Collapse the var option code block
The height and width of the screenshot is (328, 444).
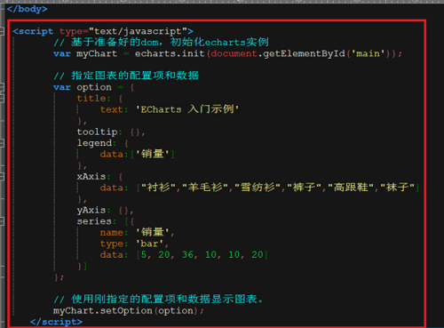[2, 87]
